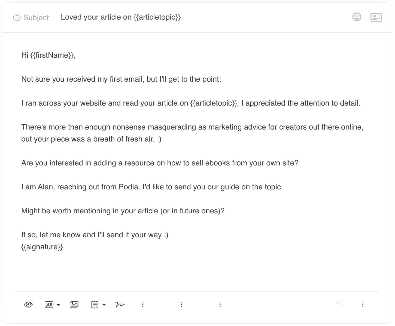The width and height of the screenshot is (395, 326).
Task: Open the emoji picker smiley in subject line
Action: 357,17
